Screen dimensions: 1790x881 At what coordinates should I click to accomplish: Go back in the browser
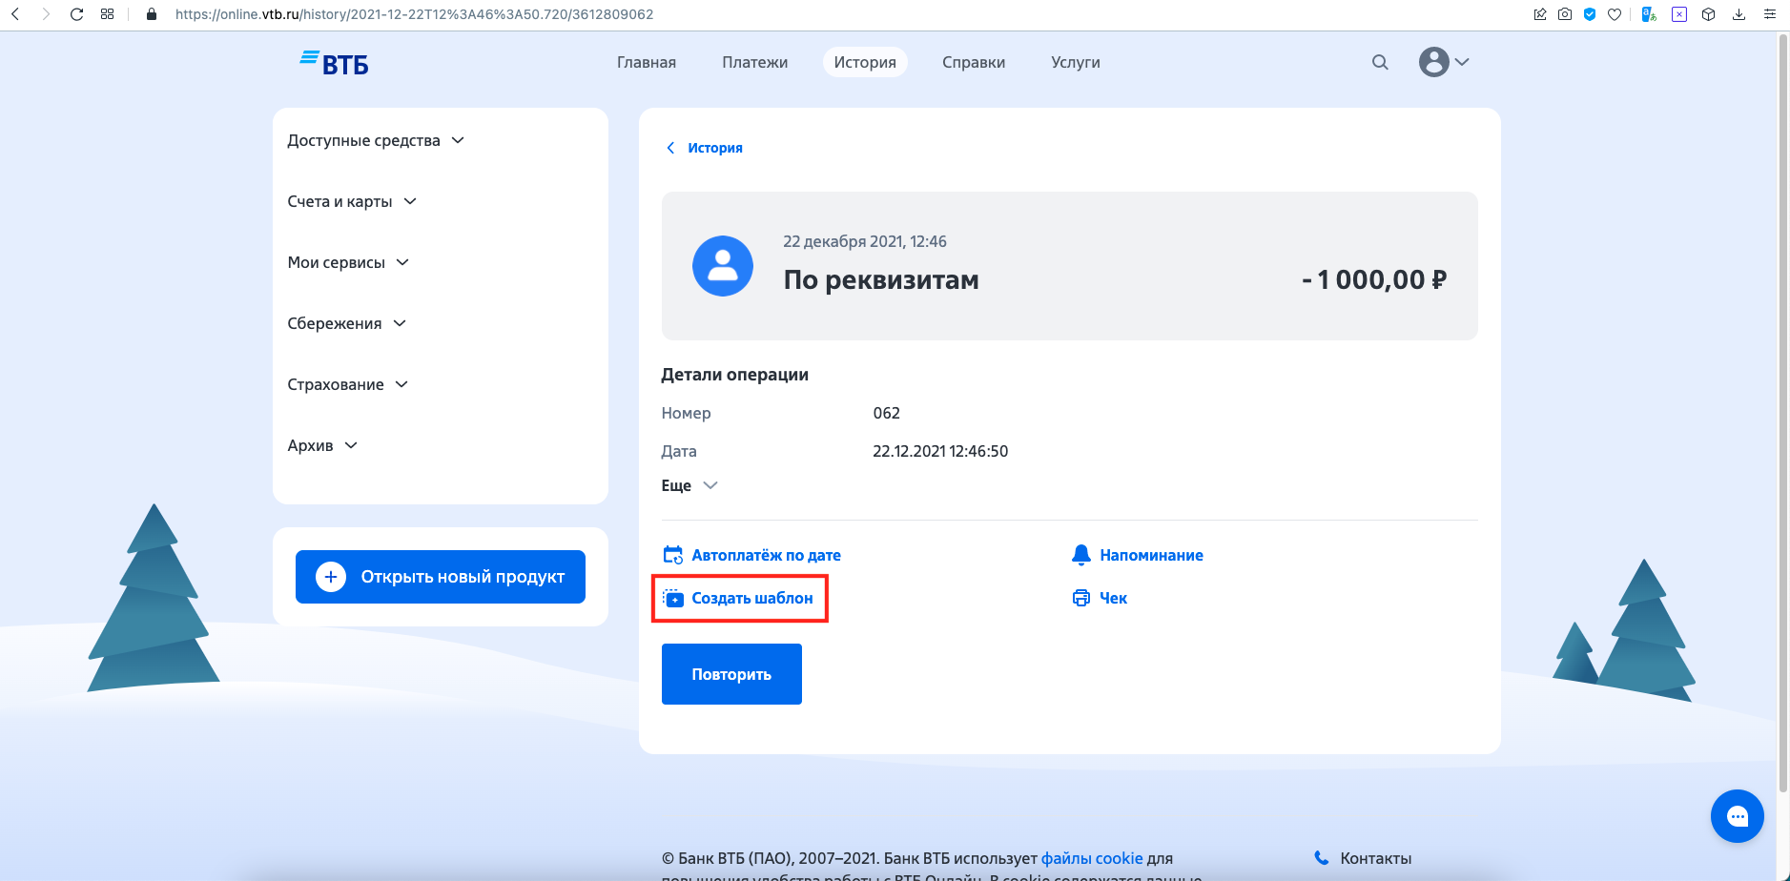point(14,14)
